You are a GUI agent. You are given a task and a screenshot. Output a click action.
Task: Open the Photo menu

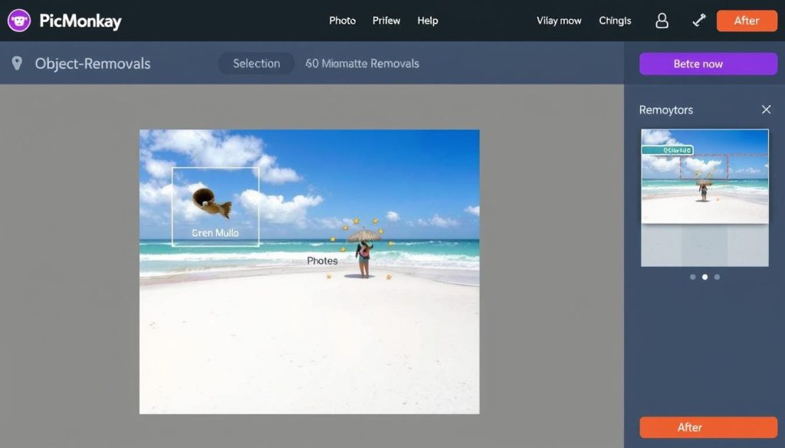point(342,21)
